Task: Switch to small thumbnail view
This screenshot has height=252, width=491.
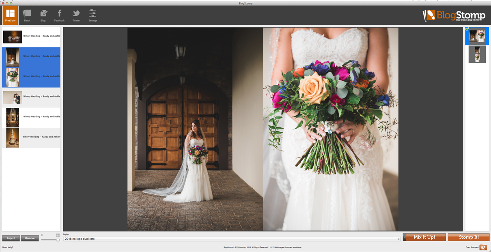Action: click(42, 235)
